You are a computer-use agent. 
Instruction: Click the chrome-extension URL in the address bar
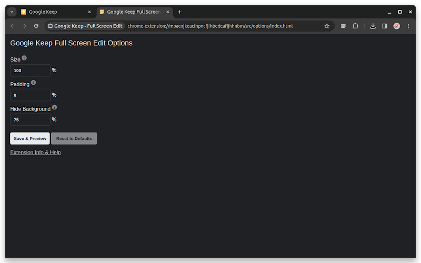[x=210, y=26]
